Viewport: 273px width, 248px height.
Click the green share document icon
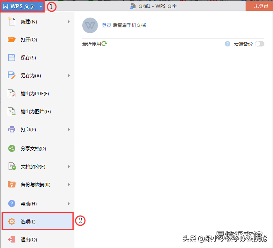(12, 148)
